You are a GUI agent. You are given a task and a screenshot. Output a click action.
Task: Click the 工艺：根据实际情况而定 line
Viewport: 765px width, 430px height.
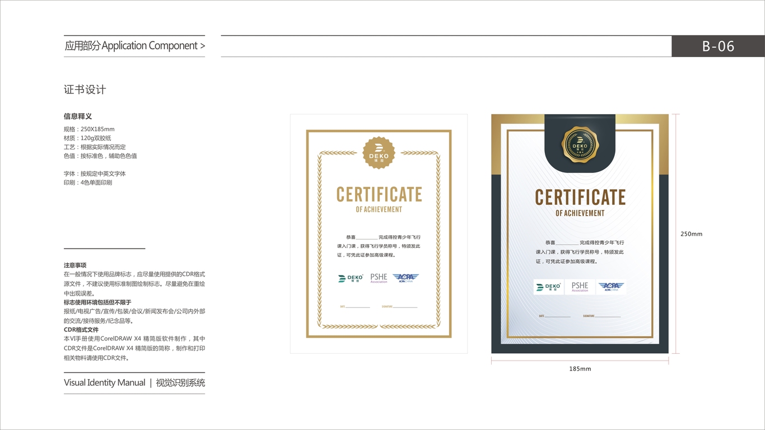[95, 147]
